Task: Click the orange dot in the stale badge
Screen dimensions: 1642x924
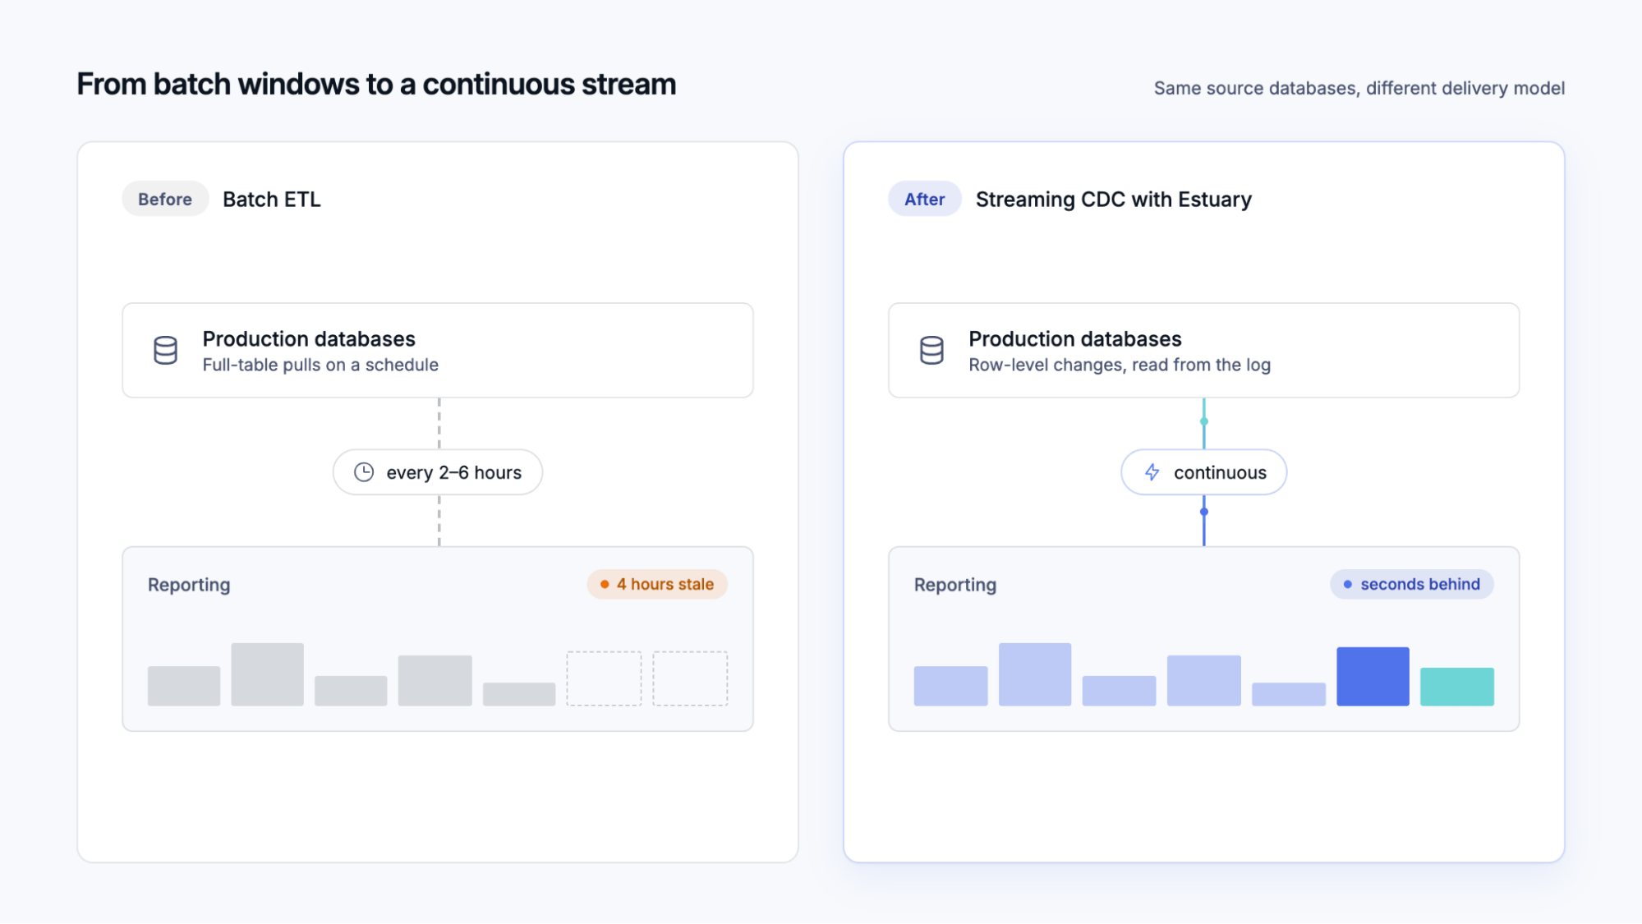Action: pyautogui.click(x=605, y=584)
